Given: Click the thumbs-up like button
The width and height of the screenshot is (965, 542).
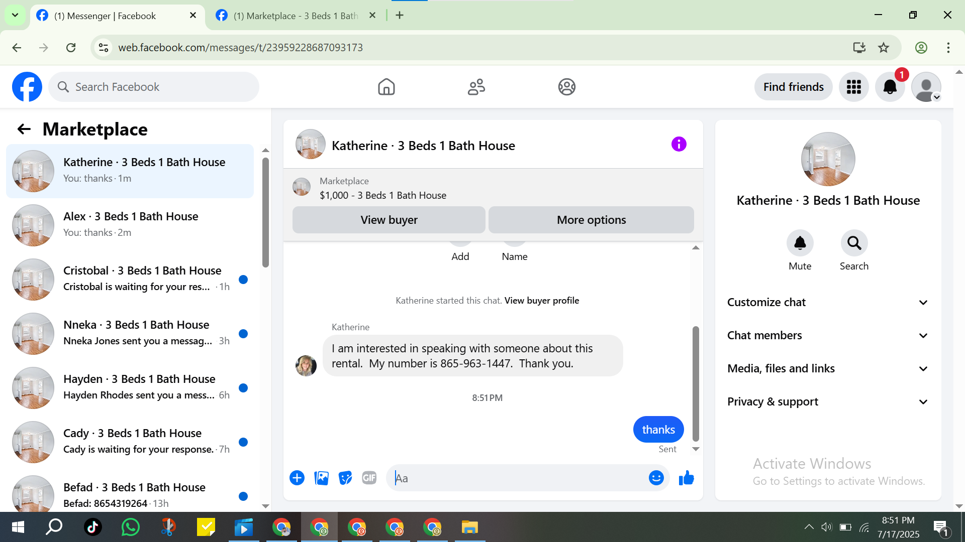Looking at the screenshot, I should click(x=686, y=478).
